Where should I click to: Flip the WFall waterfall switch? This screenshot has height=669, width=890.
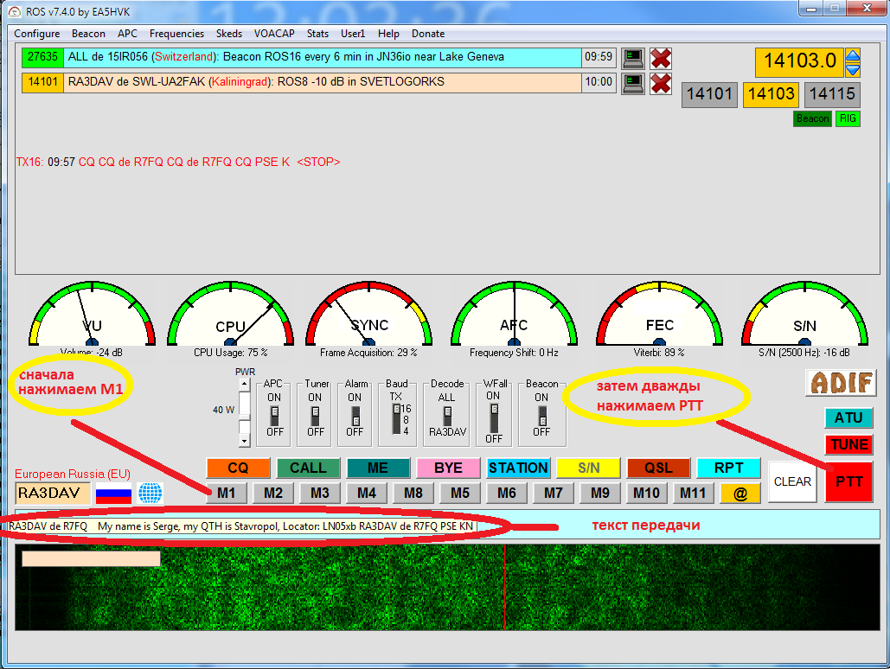click(x=493, y=418)
